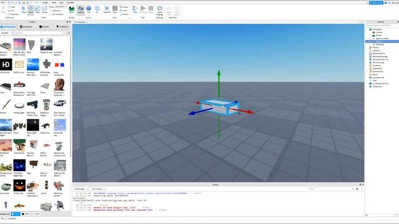Open the File menu
The width and height of the screenshot is (399, 224).
tap(2, 2)
